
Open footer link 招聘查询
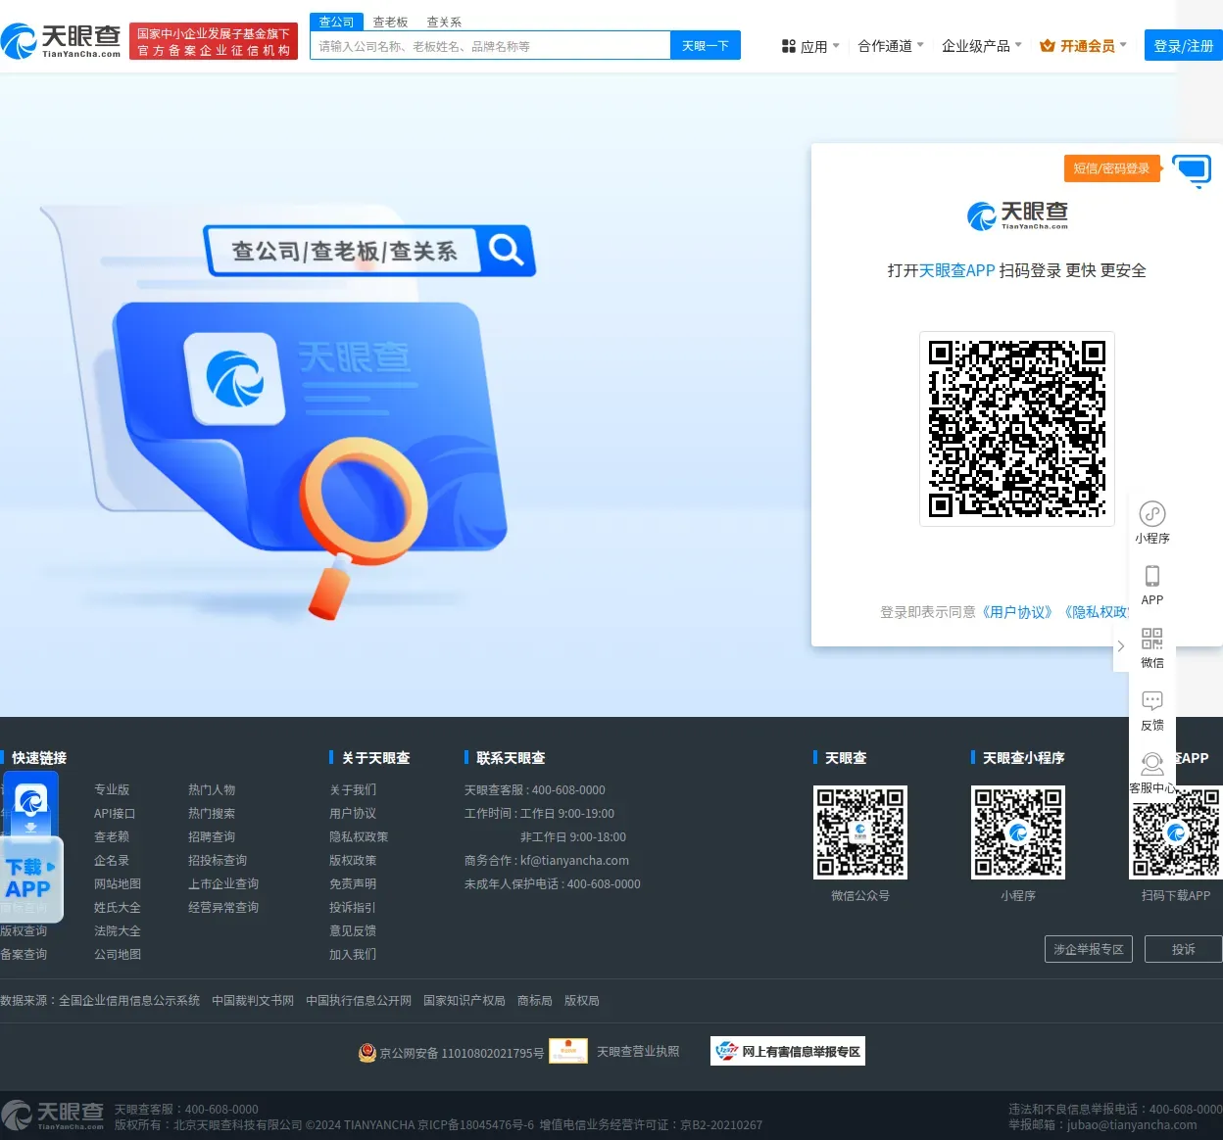(212, 836)
